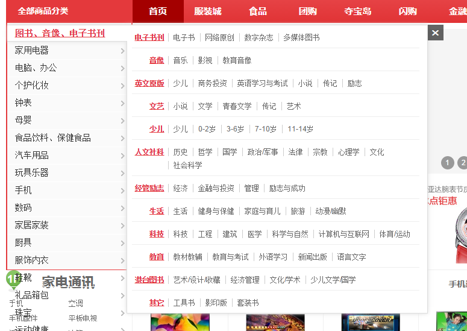Open the 电子书刊 section heading link
This screenshot has height=331, width=467.
coord(149,37)
